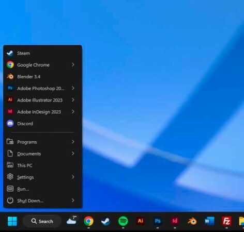Select Adobe InDesign 2023 entry
The width and height of the screenshot is (244, 232).
click(x=42, y=112)
